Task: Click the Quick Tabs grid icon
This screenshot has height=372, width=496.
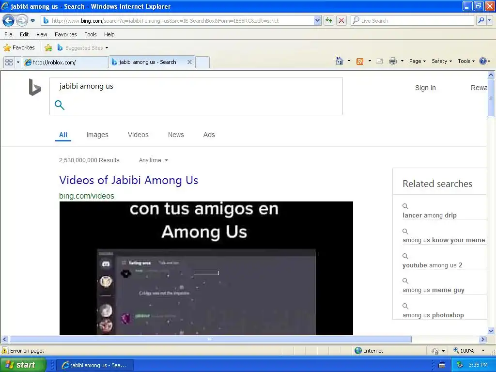Action: [x=9, y=62]
